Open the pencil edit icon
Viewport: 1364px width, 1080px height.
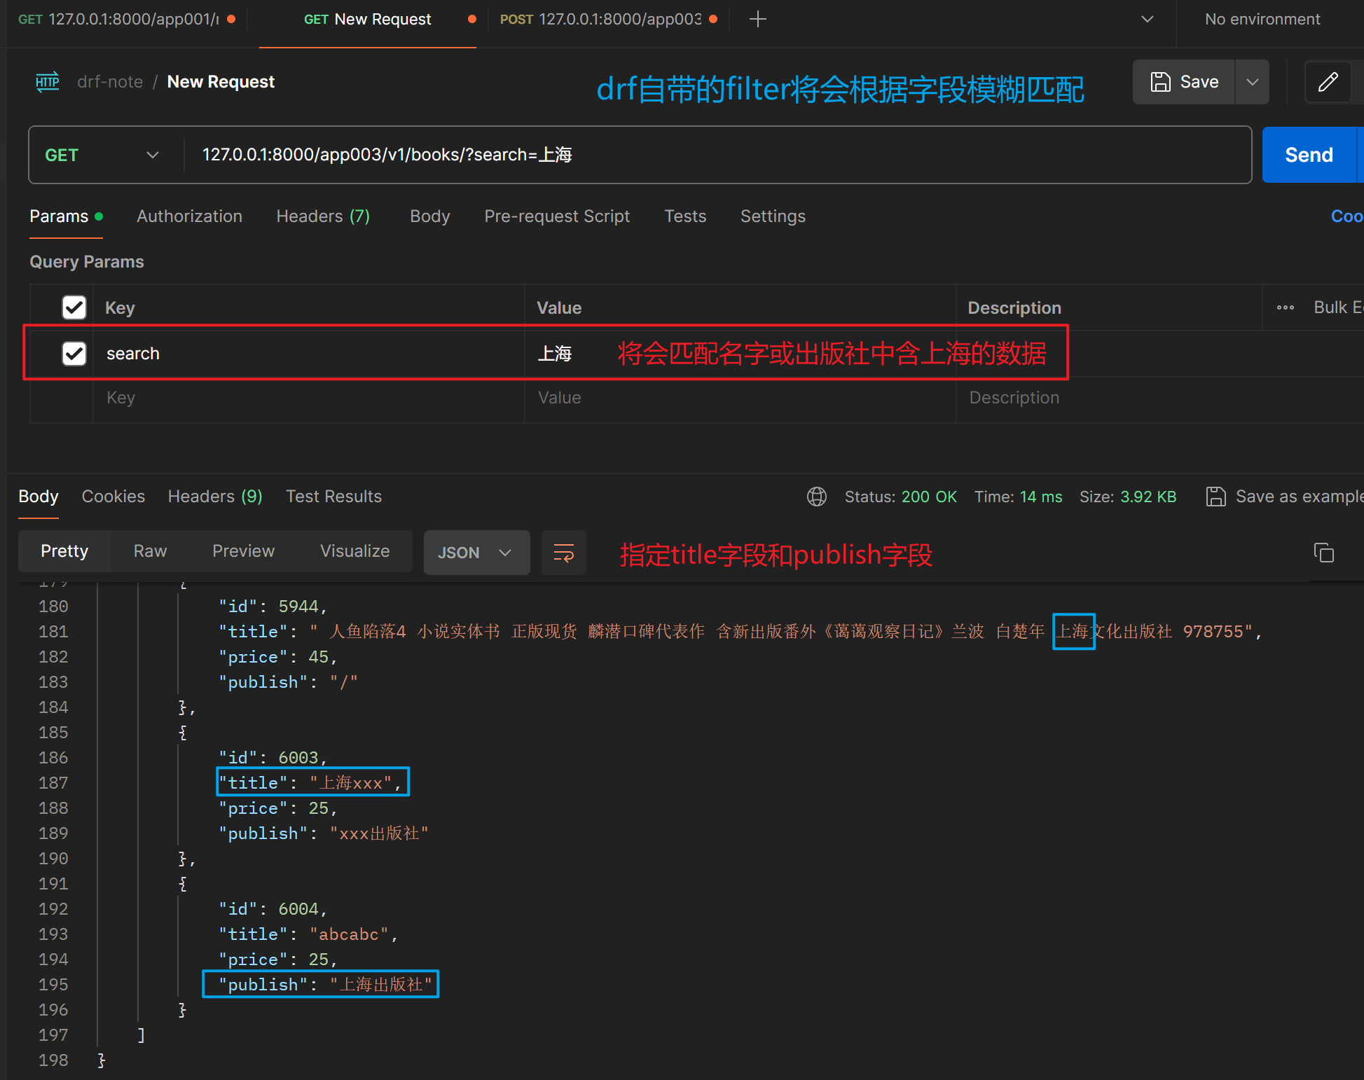click(x=1328, y=82)
